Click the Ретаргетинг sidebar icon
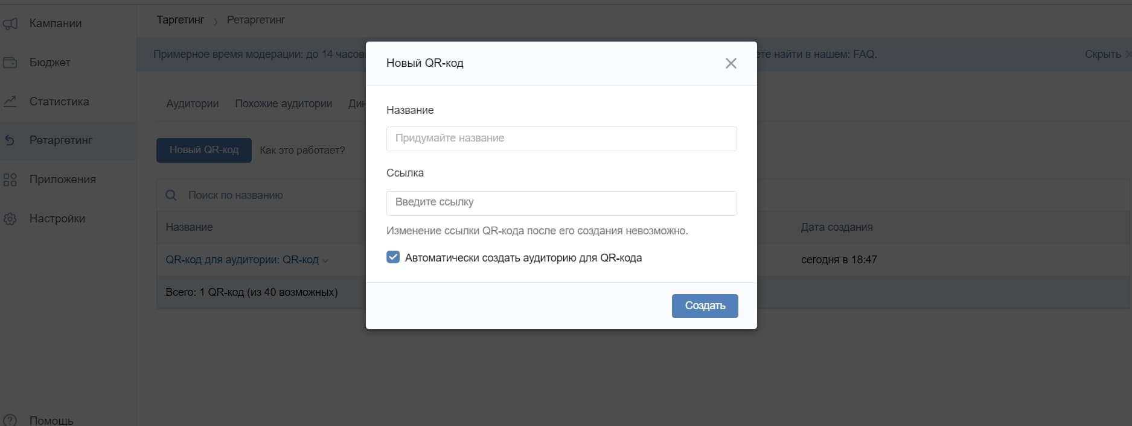The height and width of the screenshot is (426, 1132). (10, 140)
